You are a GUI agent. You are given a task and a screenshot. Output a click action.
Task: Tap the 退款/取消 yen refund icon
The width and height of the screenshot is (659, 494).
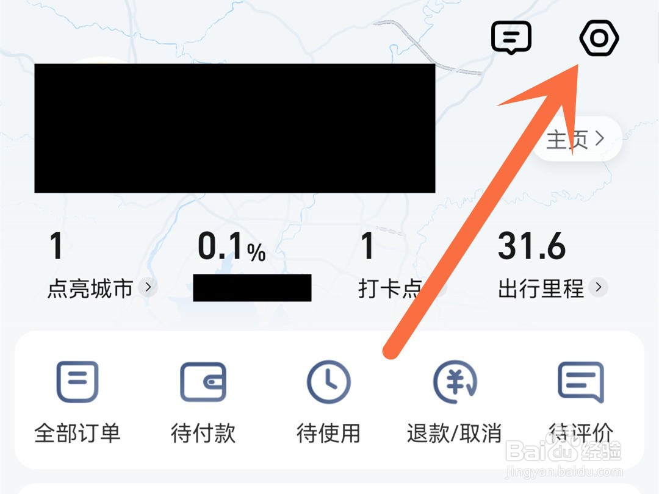tap(455, 382)
